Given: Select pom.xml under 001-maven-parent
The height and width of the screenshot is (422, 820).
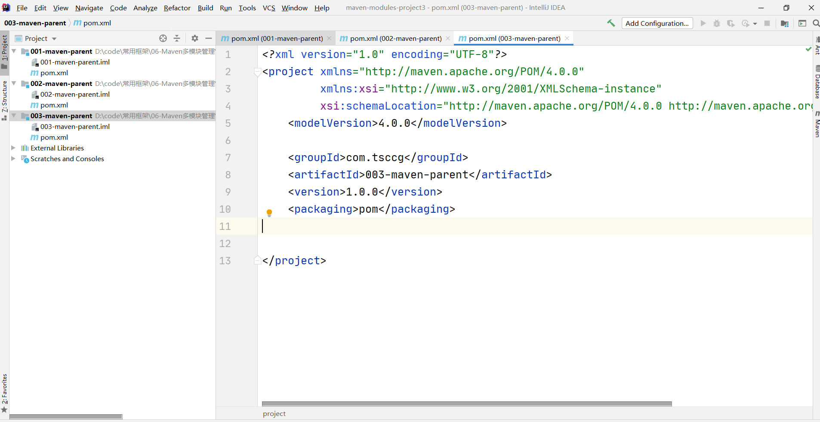Looking at the screenshot, I should click(54, 73).
